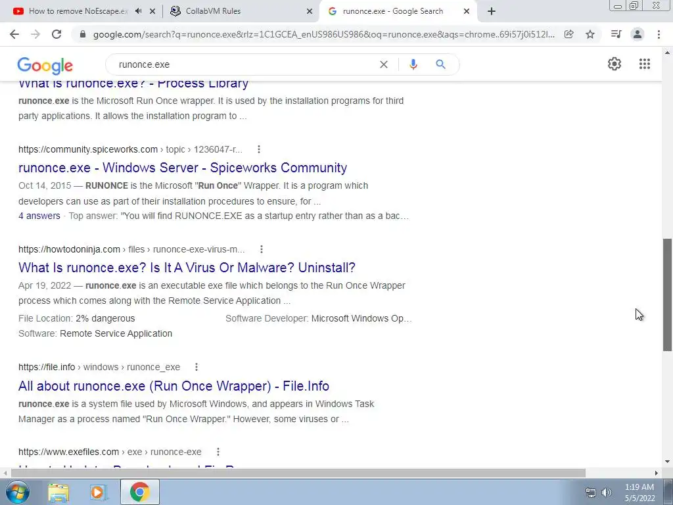The width and height of the screenshot is (673, 505).
Task: Share this page from the address bar
Action: pyautogui.click(x=569, y=34)
